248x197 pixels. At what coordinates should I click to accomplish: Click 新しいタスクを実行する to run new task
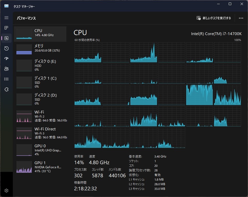pyautogui.click(x=215, y=18)
